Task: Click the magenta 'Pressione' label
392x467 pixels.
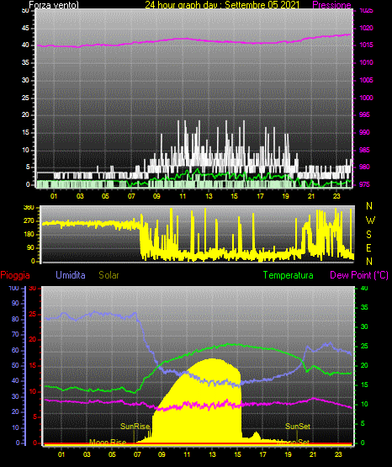Action: tap(331, 5)
